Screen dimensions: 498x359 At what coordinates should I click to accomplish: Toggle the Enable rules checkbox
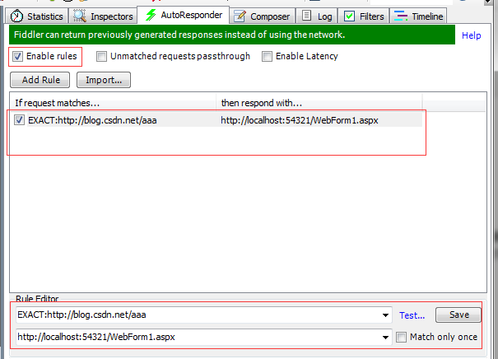(x=18, y=56)
